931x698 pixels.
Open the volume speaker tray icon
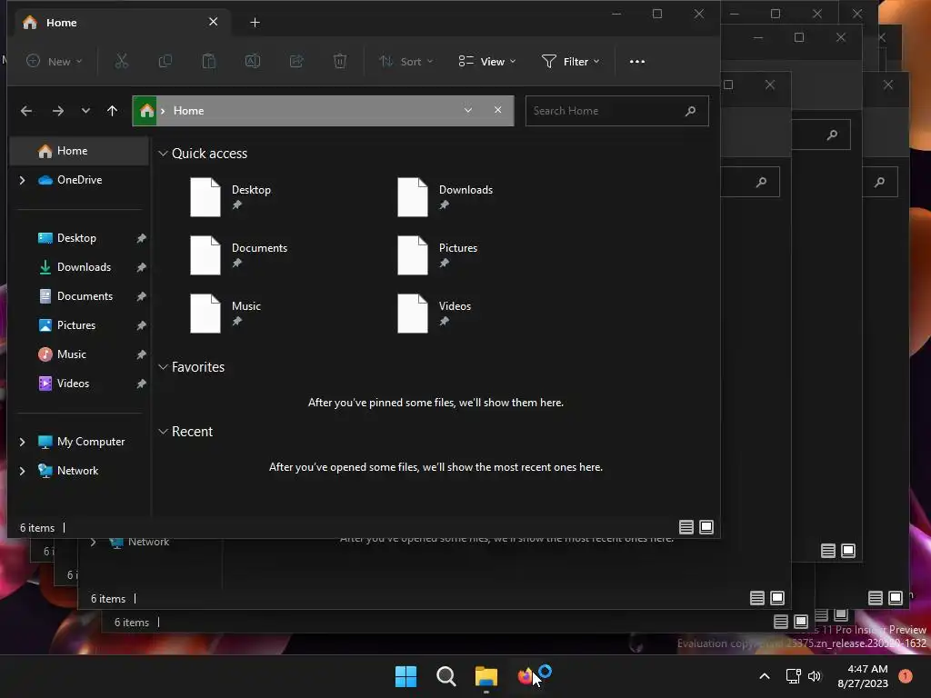(815, 676)
